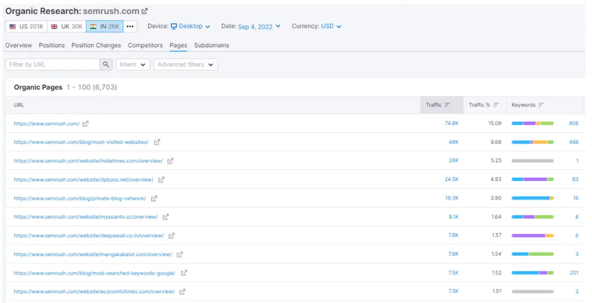Switch to the UK 30K database
592x303 pixels.
pos(66,27)
